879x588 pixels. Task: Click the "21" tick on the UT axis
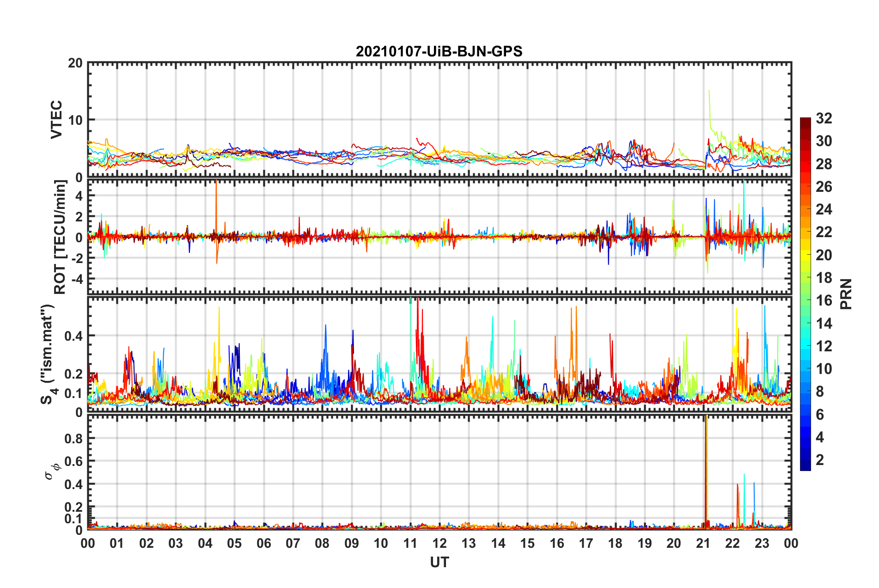[x=703, y=543]
